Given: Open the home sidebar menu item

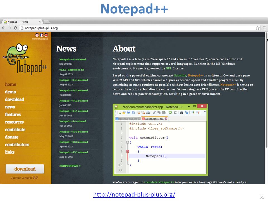Looking at the screenshot, I should coord(10,84).
